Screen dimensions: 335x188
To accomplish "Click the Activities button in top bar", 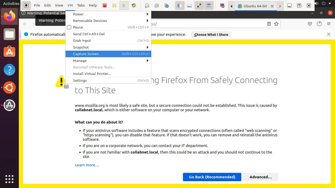I will pos(11,4).
